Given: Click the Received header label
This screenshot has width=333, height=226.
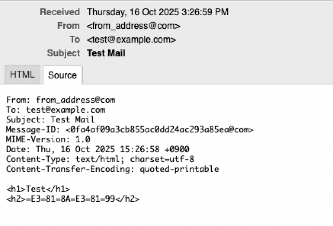Looking at the screenshot, I should pyautogui.click(x=60, y=12).
